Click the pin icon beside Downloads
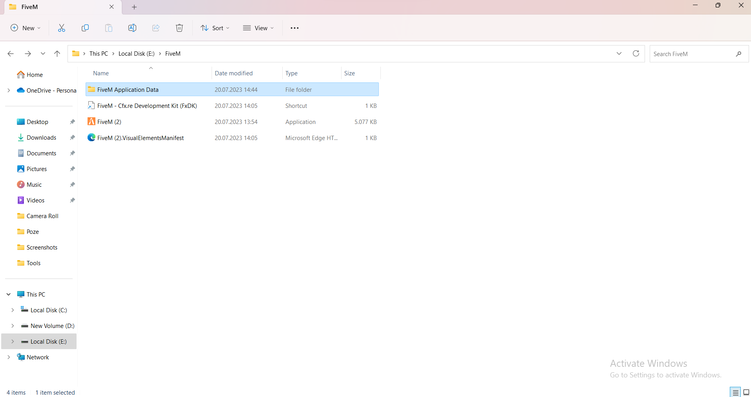The height and width of the screenshot is (397, 751). point(72,138)
